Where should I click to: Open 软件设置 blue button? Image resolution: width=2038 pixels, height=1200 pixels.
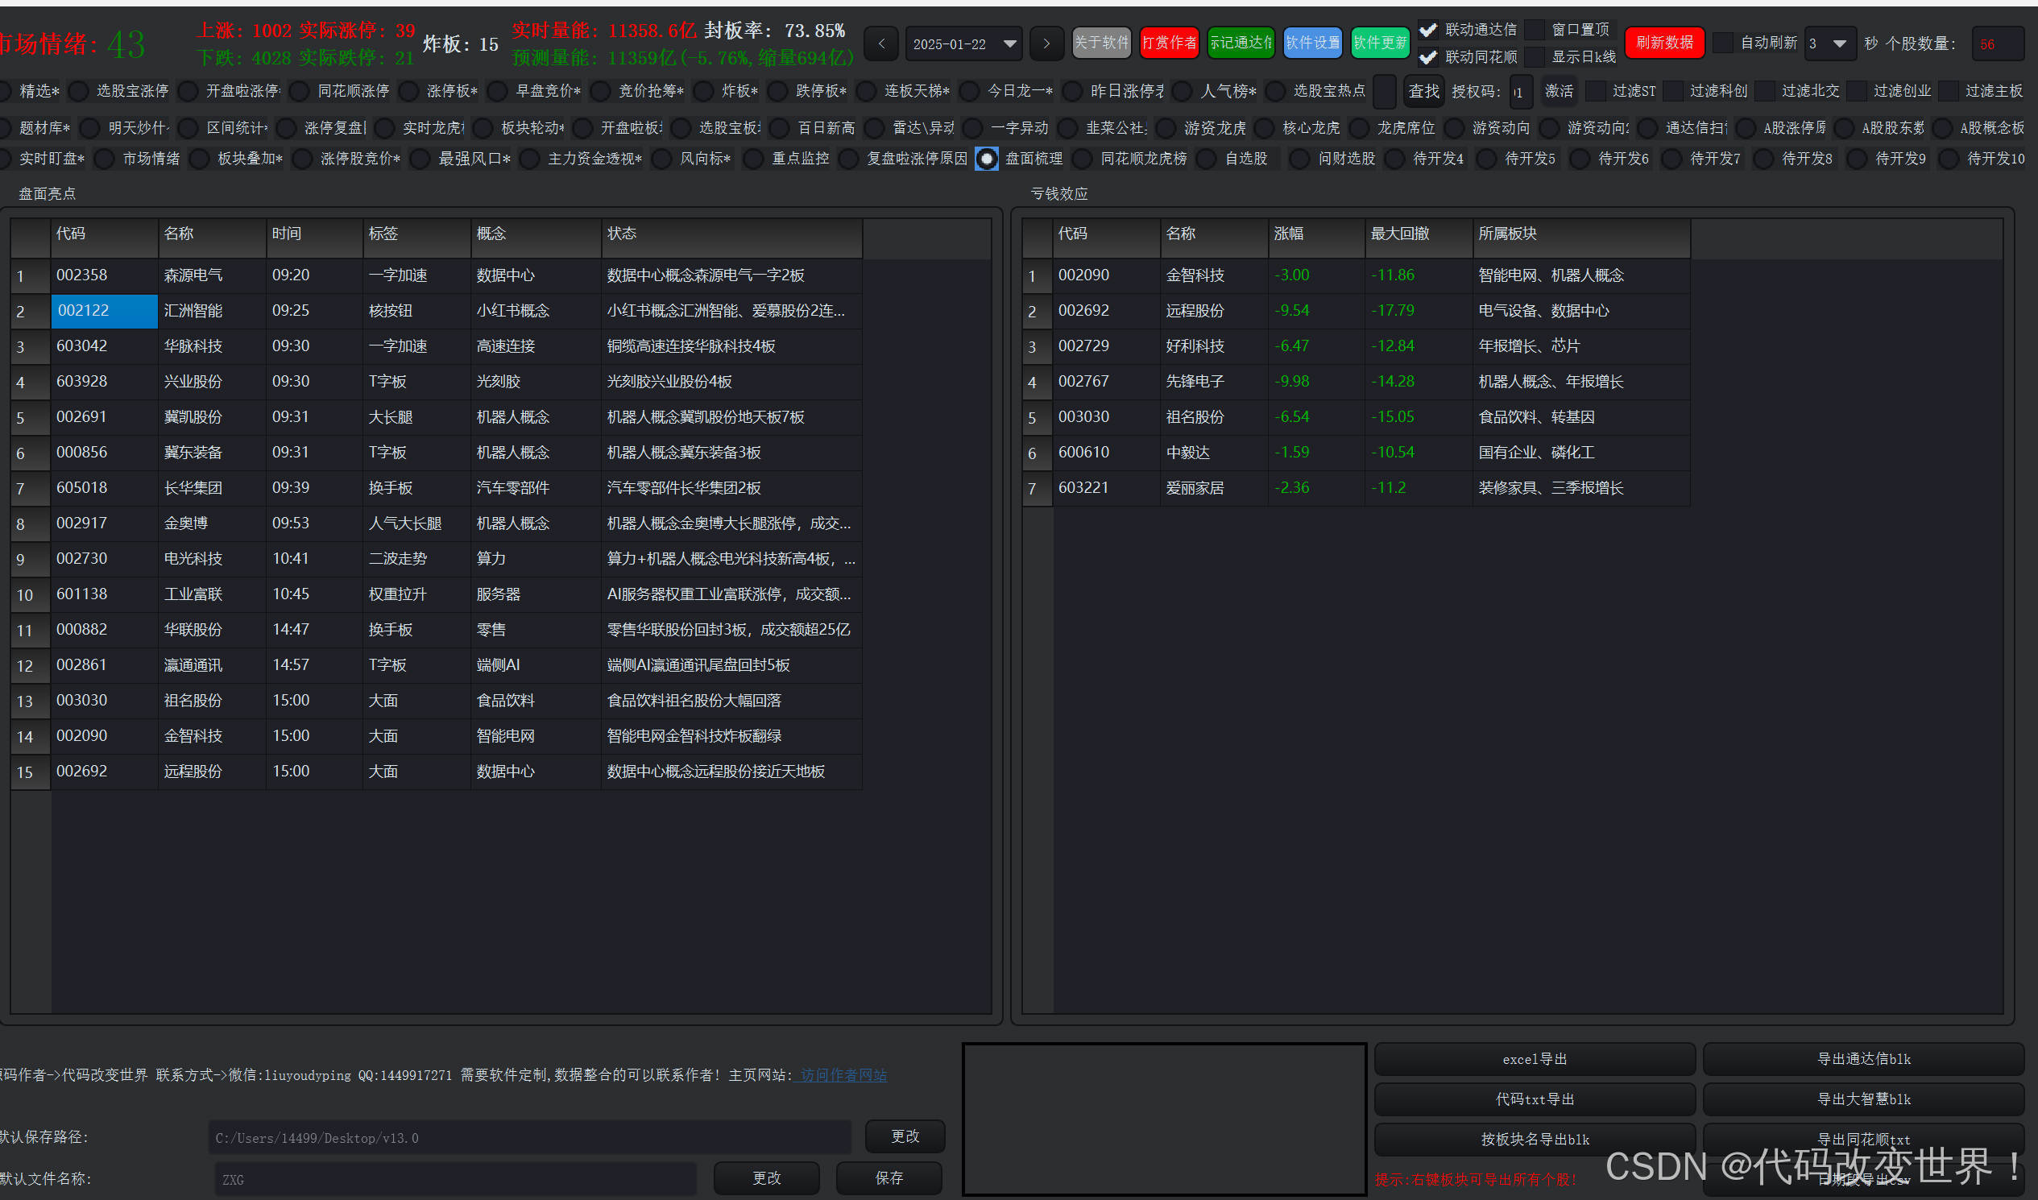coord(1311,43)
